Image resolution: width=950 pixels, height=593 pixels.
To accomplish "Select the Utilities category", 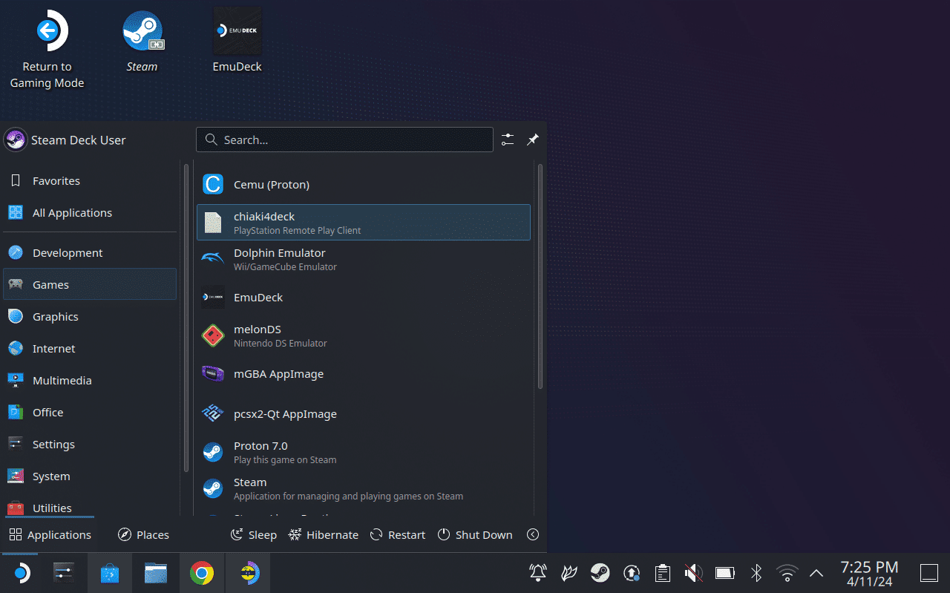I will coord(90,507).
